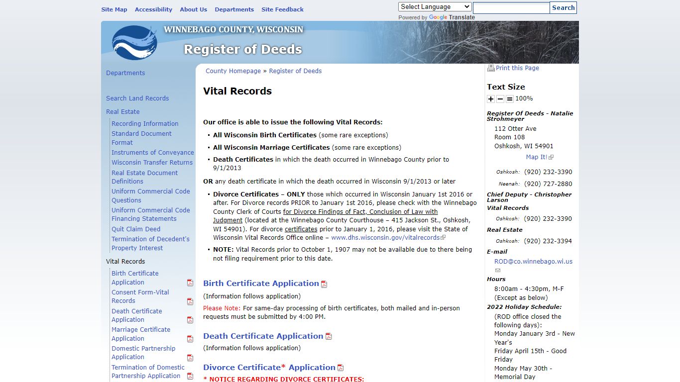The image size is (680, 382).
Task: Open Real Estate Document Definitions sidebar link
Action: point(144,177)
